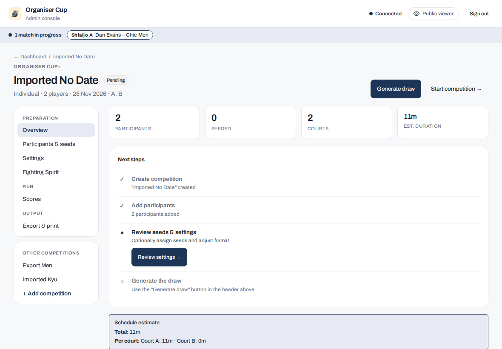Screen dimensions: 502x349
Task: Open Participants & seeds section
Action: click(x=56, y=144)
